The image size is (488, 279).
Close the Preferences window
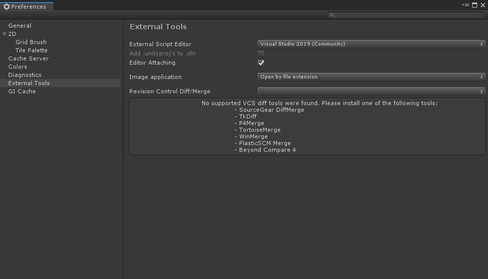[482, 5]
